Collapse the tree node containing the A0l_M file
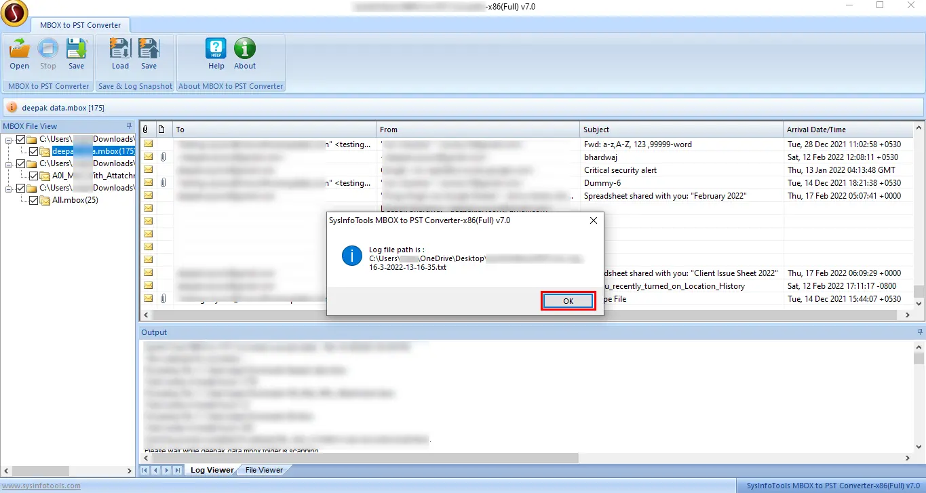This screenshot has height=493, width=926. coord(9,163)
